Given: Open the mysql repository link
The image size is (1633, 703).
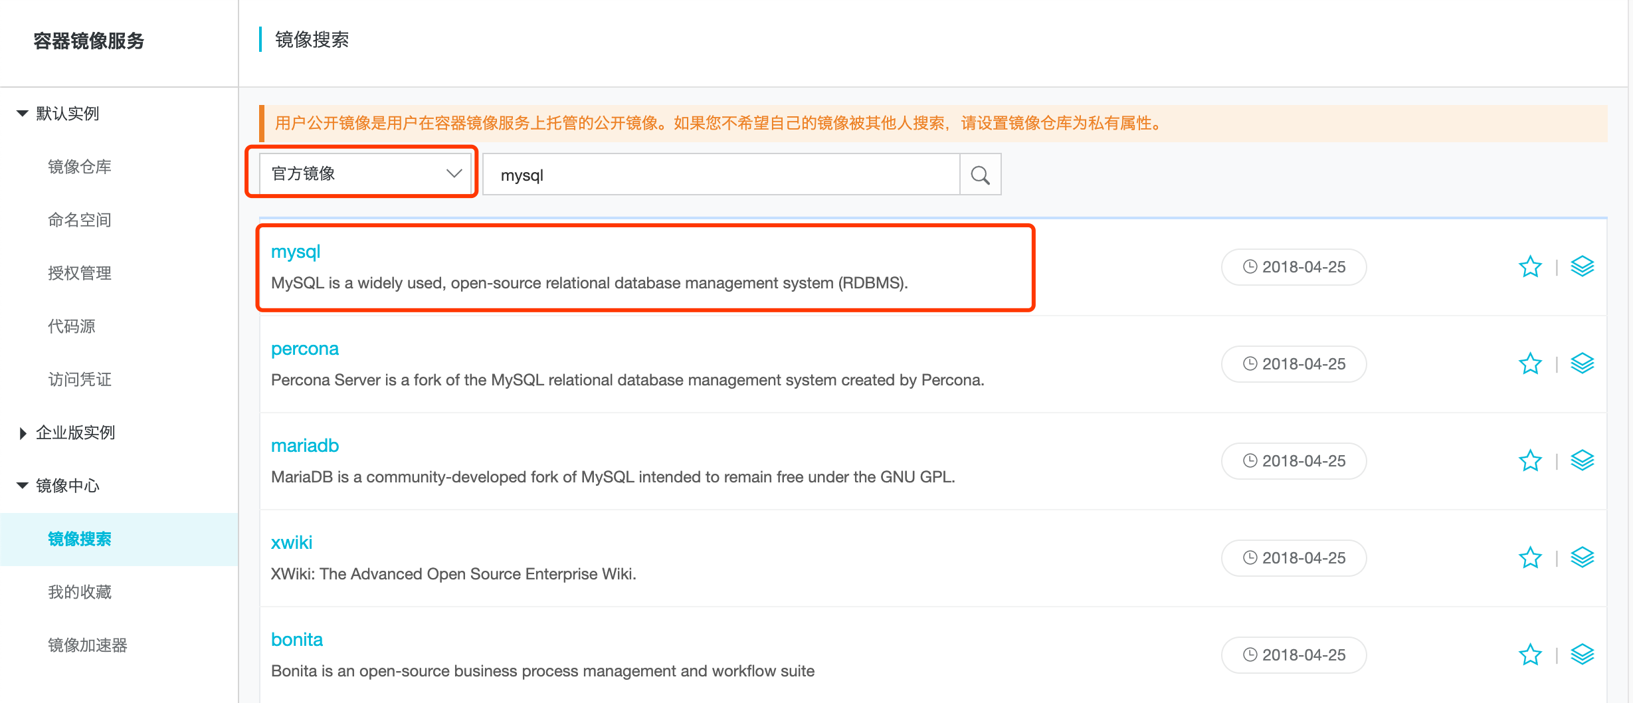Looking at the screenshot, I should coord(295,251).
